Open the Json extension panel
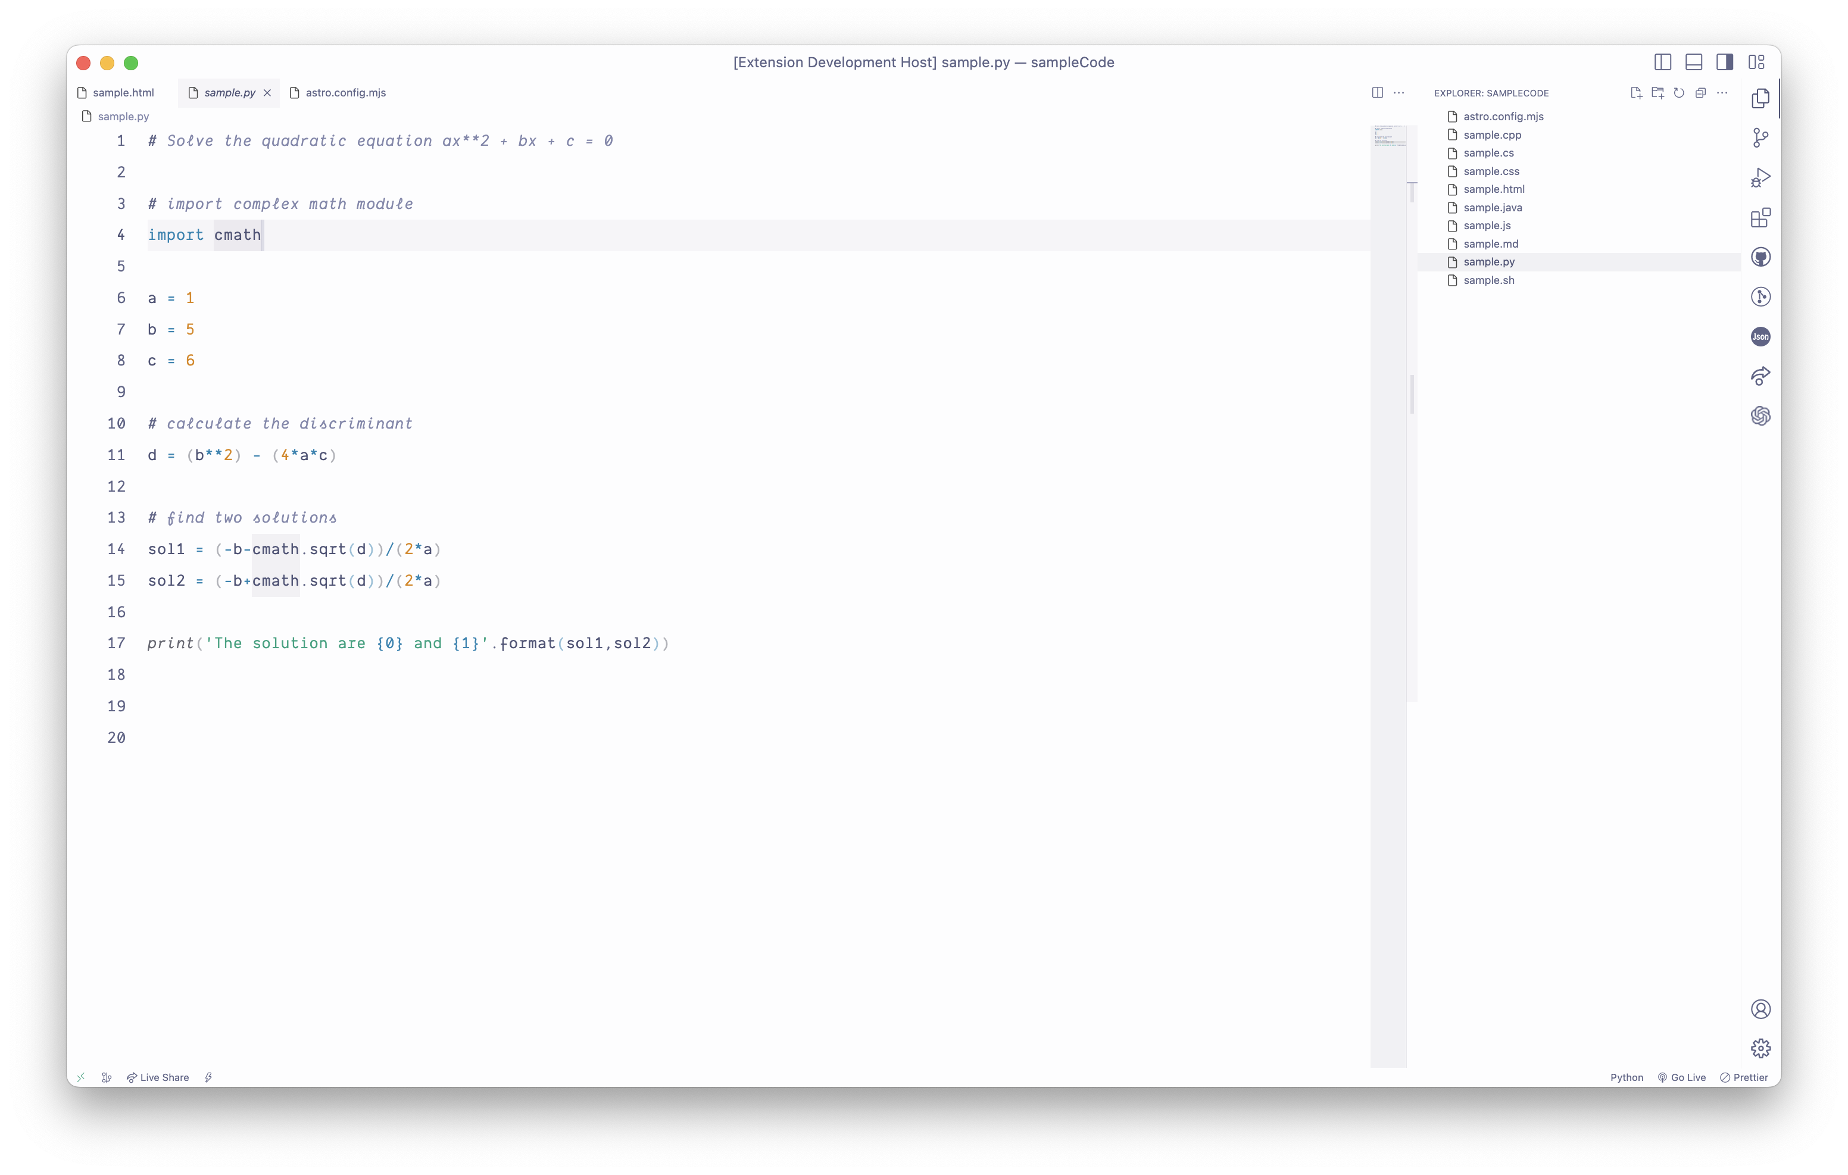The image size is (1848, 1175). pyautogui.click(x=1760, y=336)
